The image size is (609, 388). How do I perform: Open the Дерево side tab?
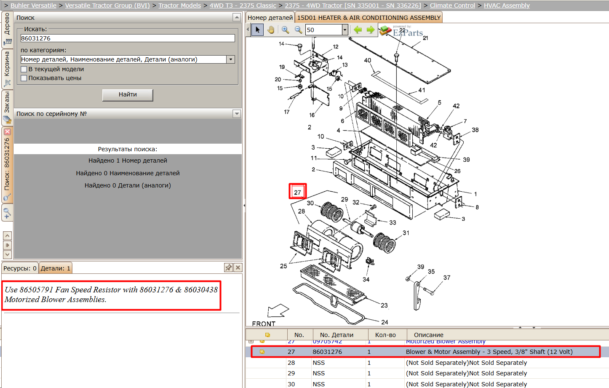[7, 29]
